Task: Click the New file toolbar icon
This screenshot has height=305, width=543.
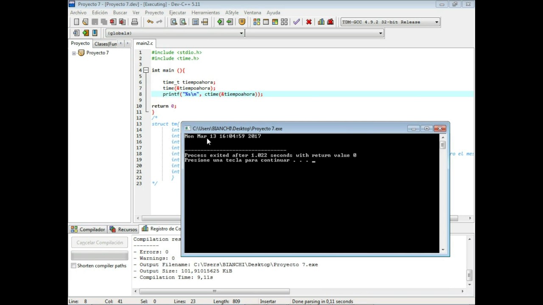Action: [x=76, y=22]
